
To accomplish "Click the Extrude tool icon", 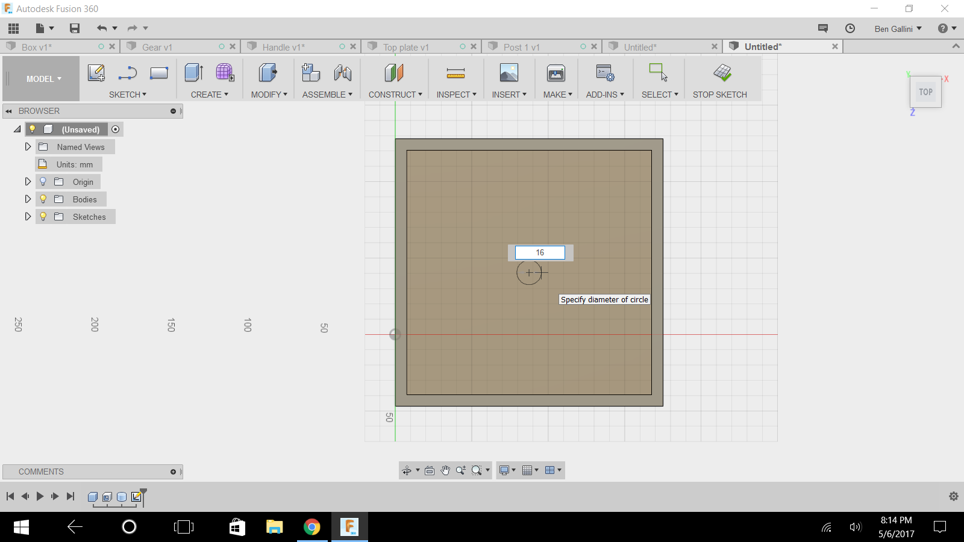I will tap(194, 73).
